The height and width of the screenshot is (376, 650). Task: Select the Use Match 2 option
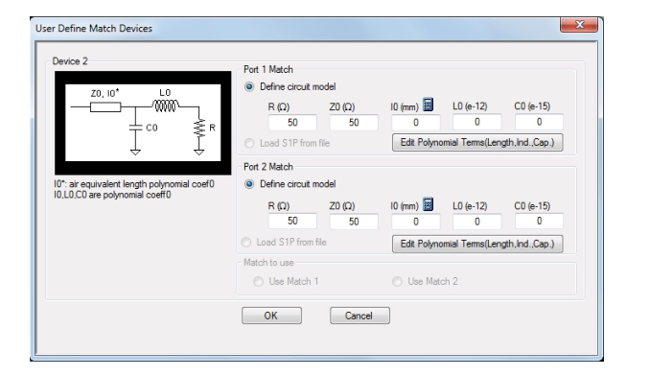coord(397,281)
